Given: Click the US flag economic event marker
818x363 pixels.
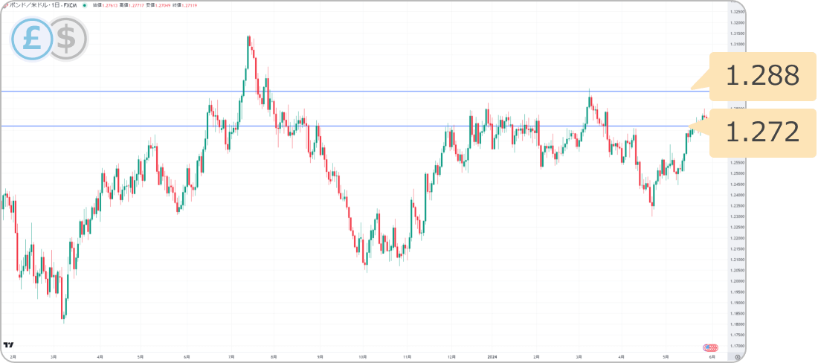Looking at the screenshot, I should coord(710,347).
